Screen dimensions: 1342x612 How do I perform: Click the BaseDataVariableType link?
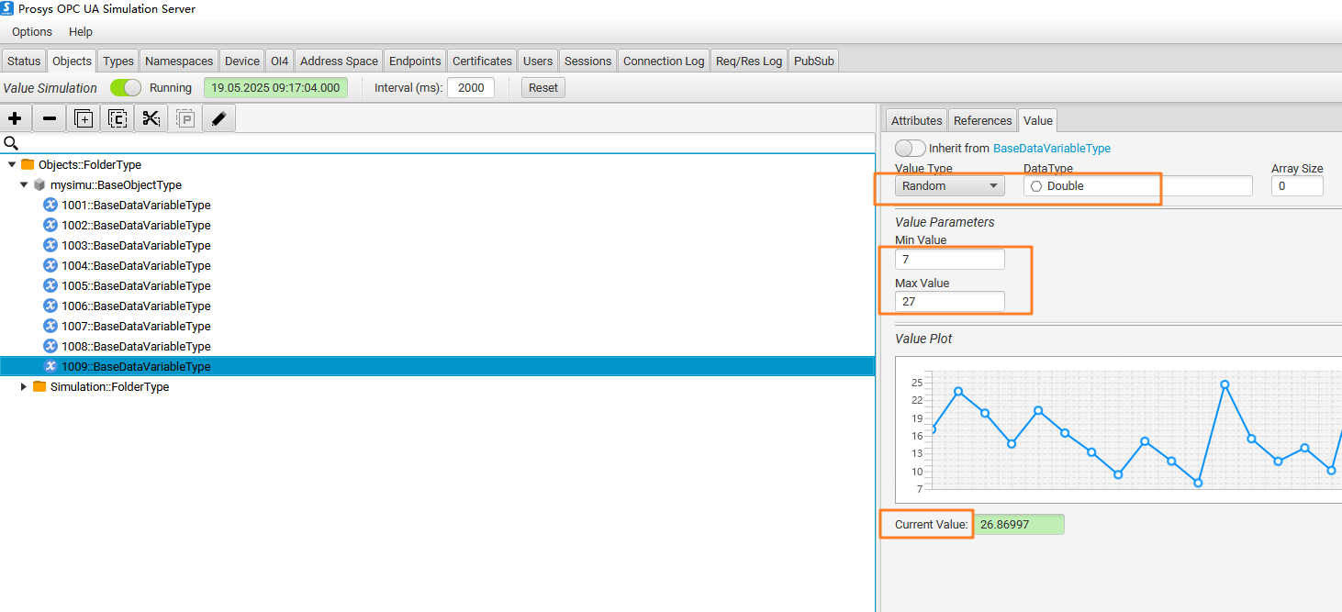(1052, 148)
